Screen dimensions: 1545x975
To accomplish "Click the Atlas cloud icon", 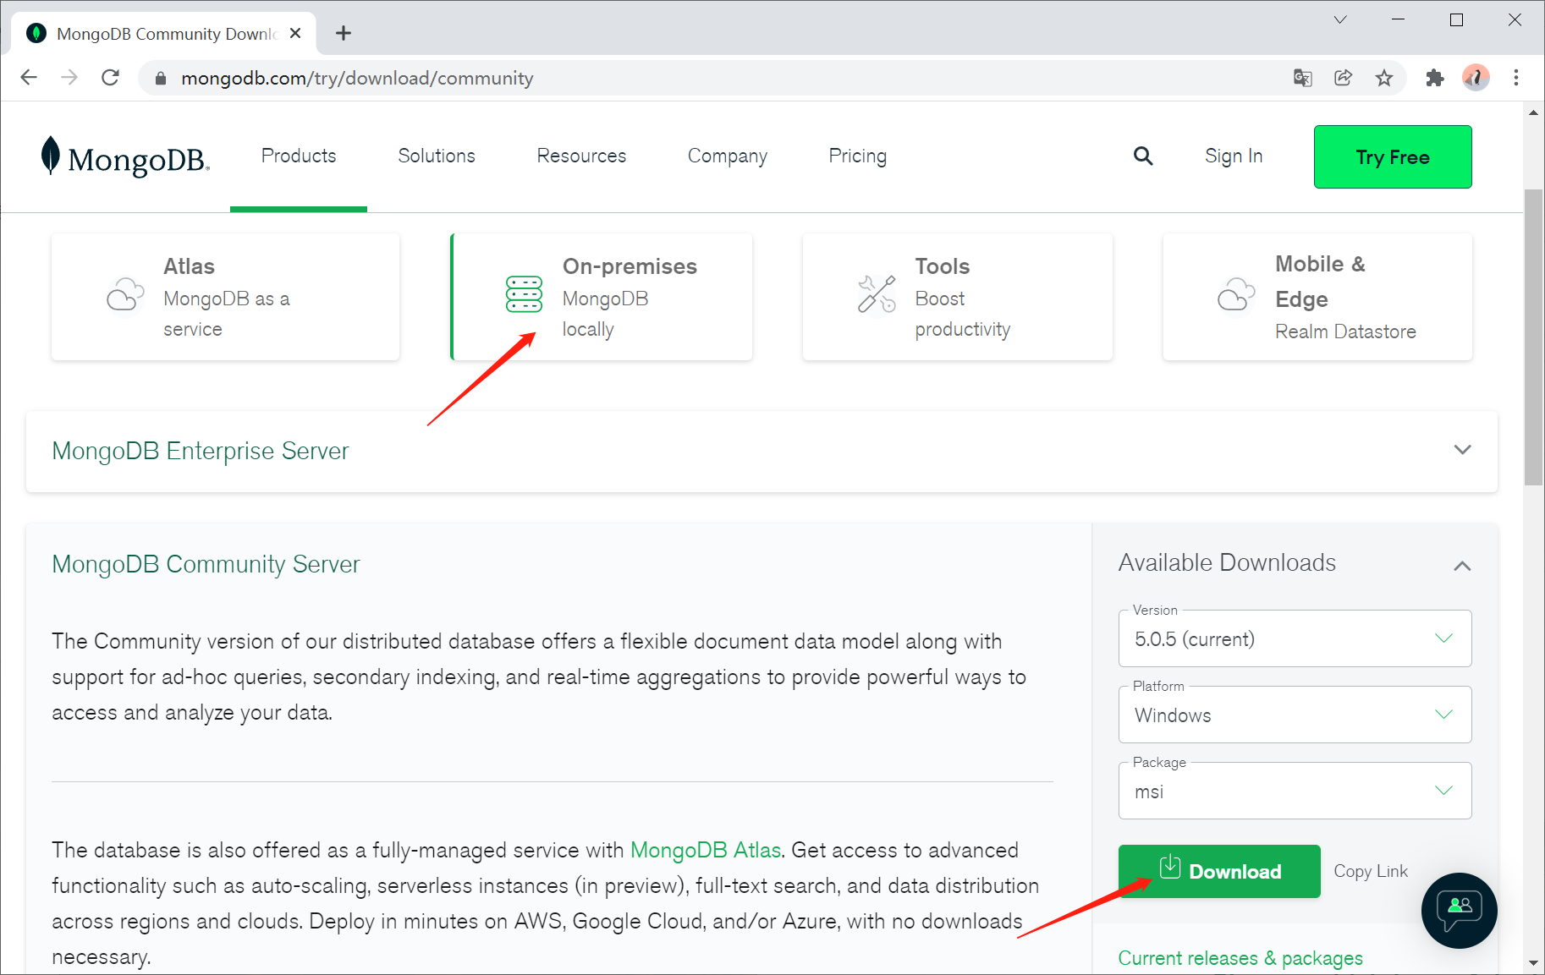I will tap(125, 295).
